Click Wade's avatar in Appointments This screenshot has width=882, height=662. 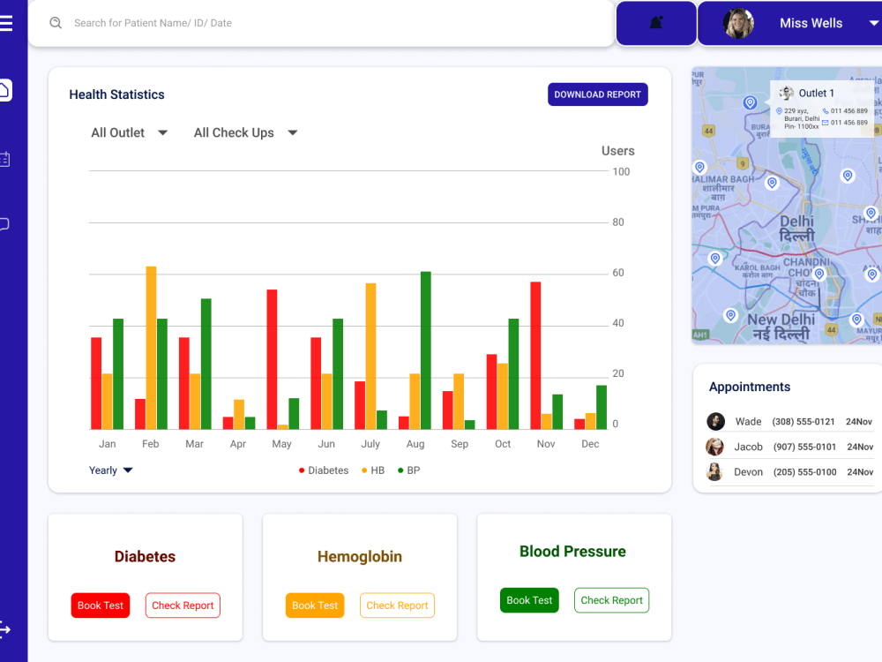click(x=715, y=421)
